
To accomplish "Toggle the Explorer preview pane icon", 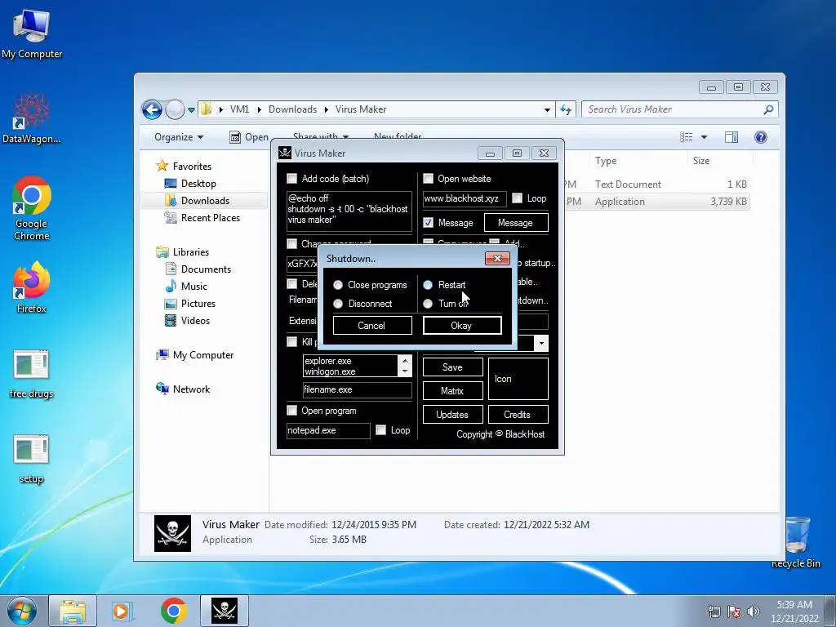I will pyautogui.click(x=731, y=137).
